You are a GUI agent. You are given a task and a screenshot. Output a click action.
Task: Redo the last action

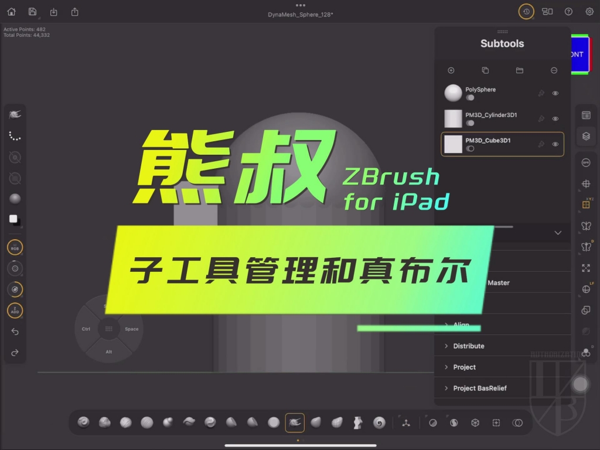(15, 352)
